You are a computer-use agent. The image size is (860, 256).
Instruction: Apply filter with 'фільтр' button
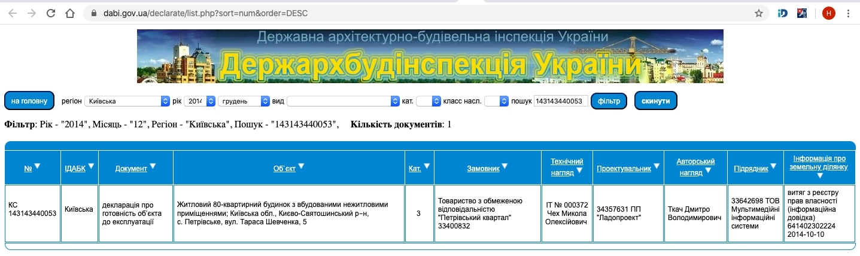pos(609,101)
